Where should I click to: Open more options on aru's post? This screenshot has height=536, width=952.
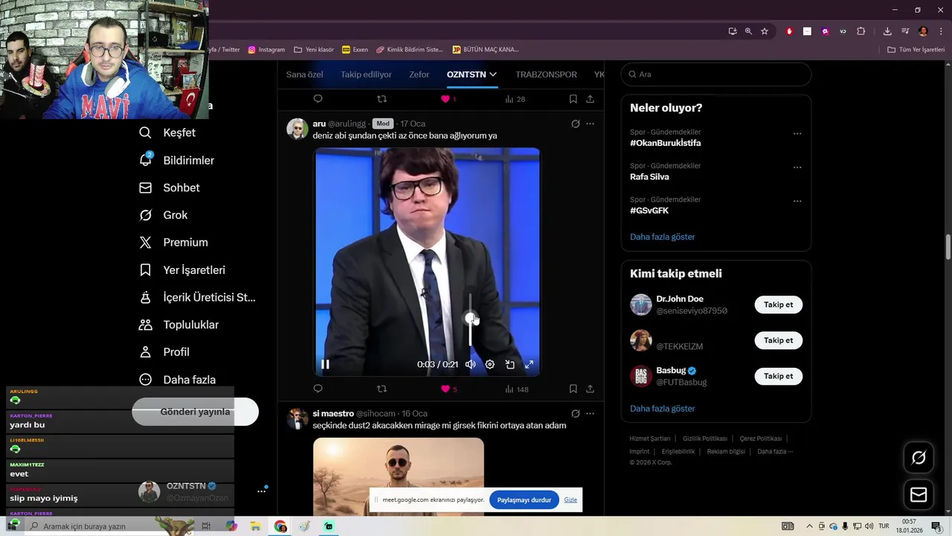pyautogui.click(x=591, y=124)
